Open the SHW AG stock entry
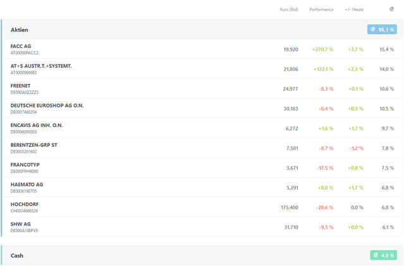The width and height of the screenshot is (404, 266). pyautogui.click(x=202, y=227)
